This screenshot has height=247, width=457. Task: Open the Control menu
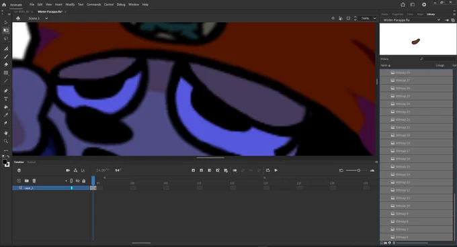point(109,5)
